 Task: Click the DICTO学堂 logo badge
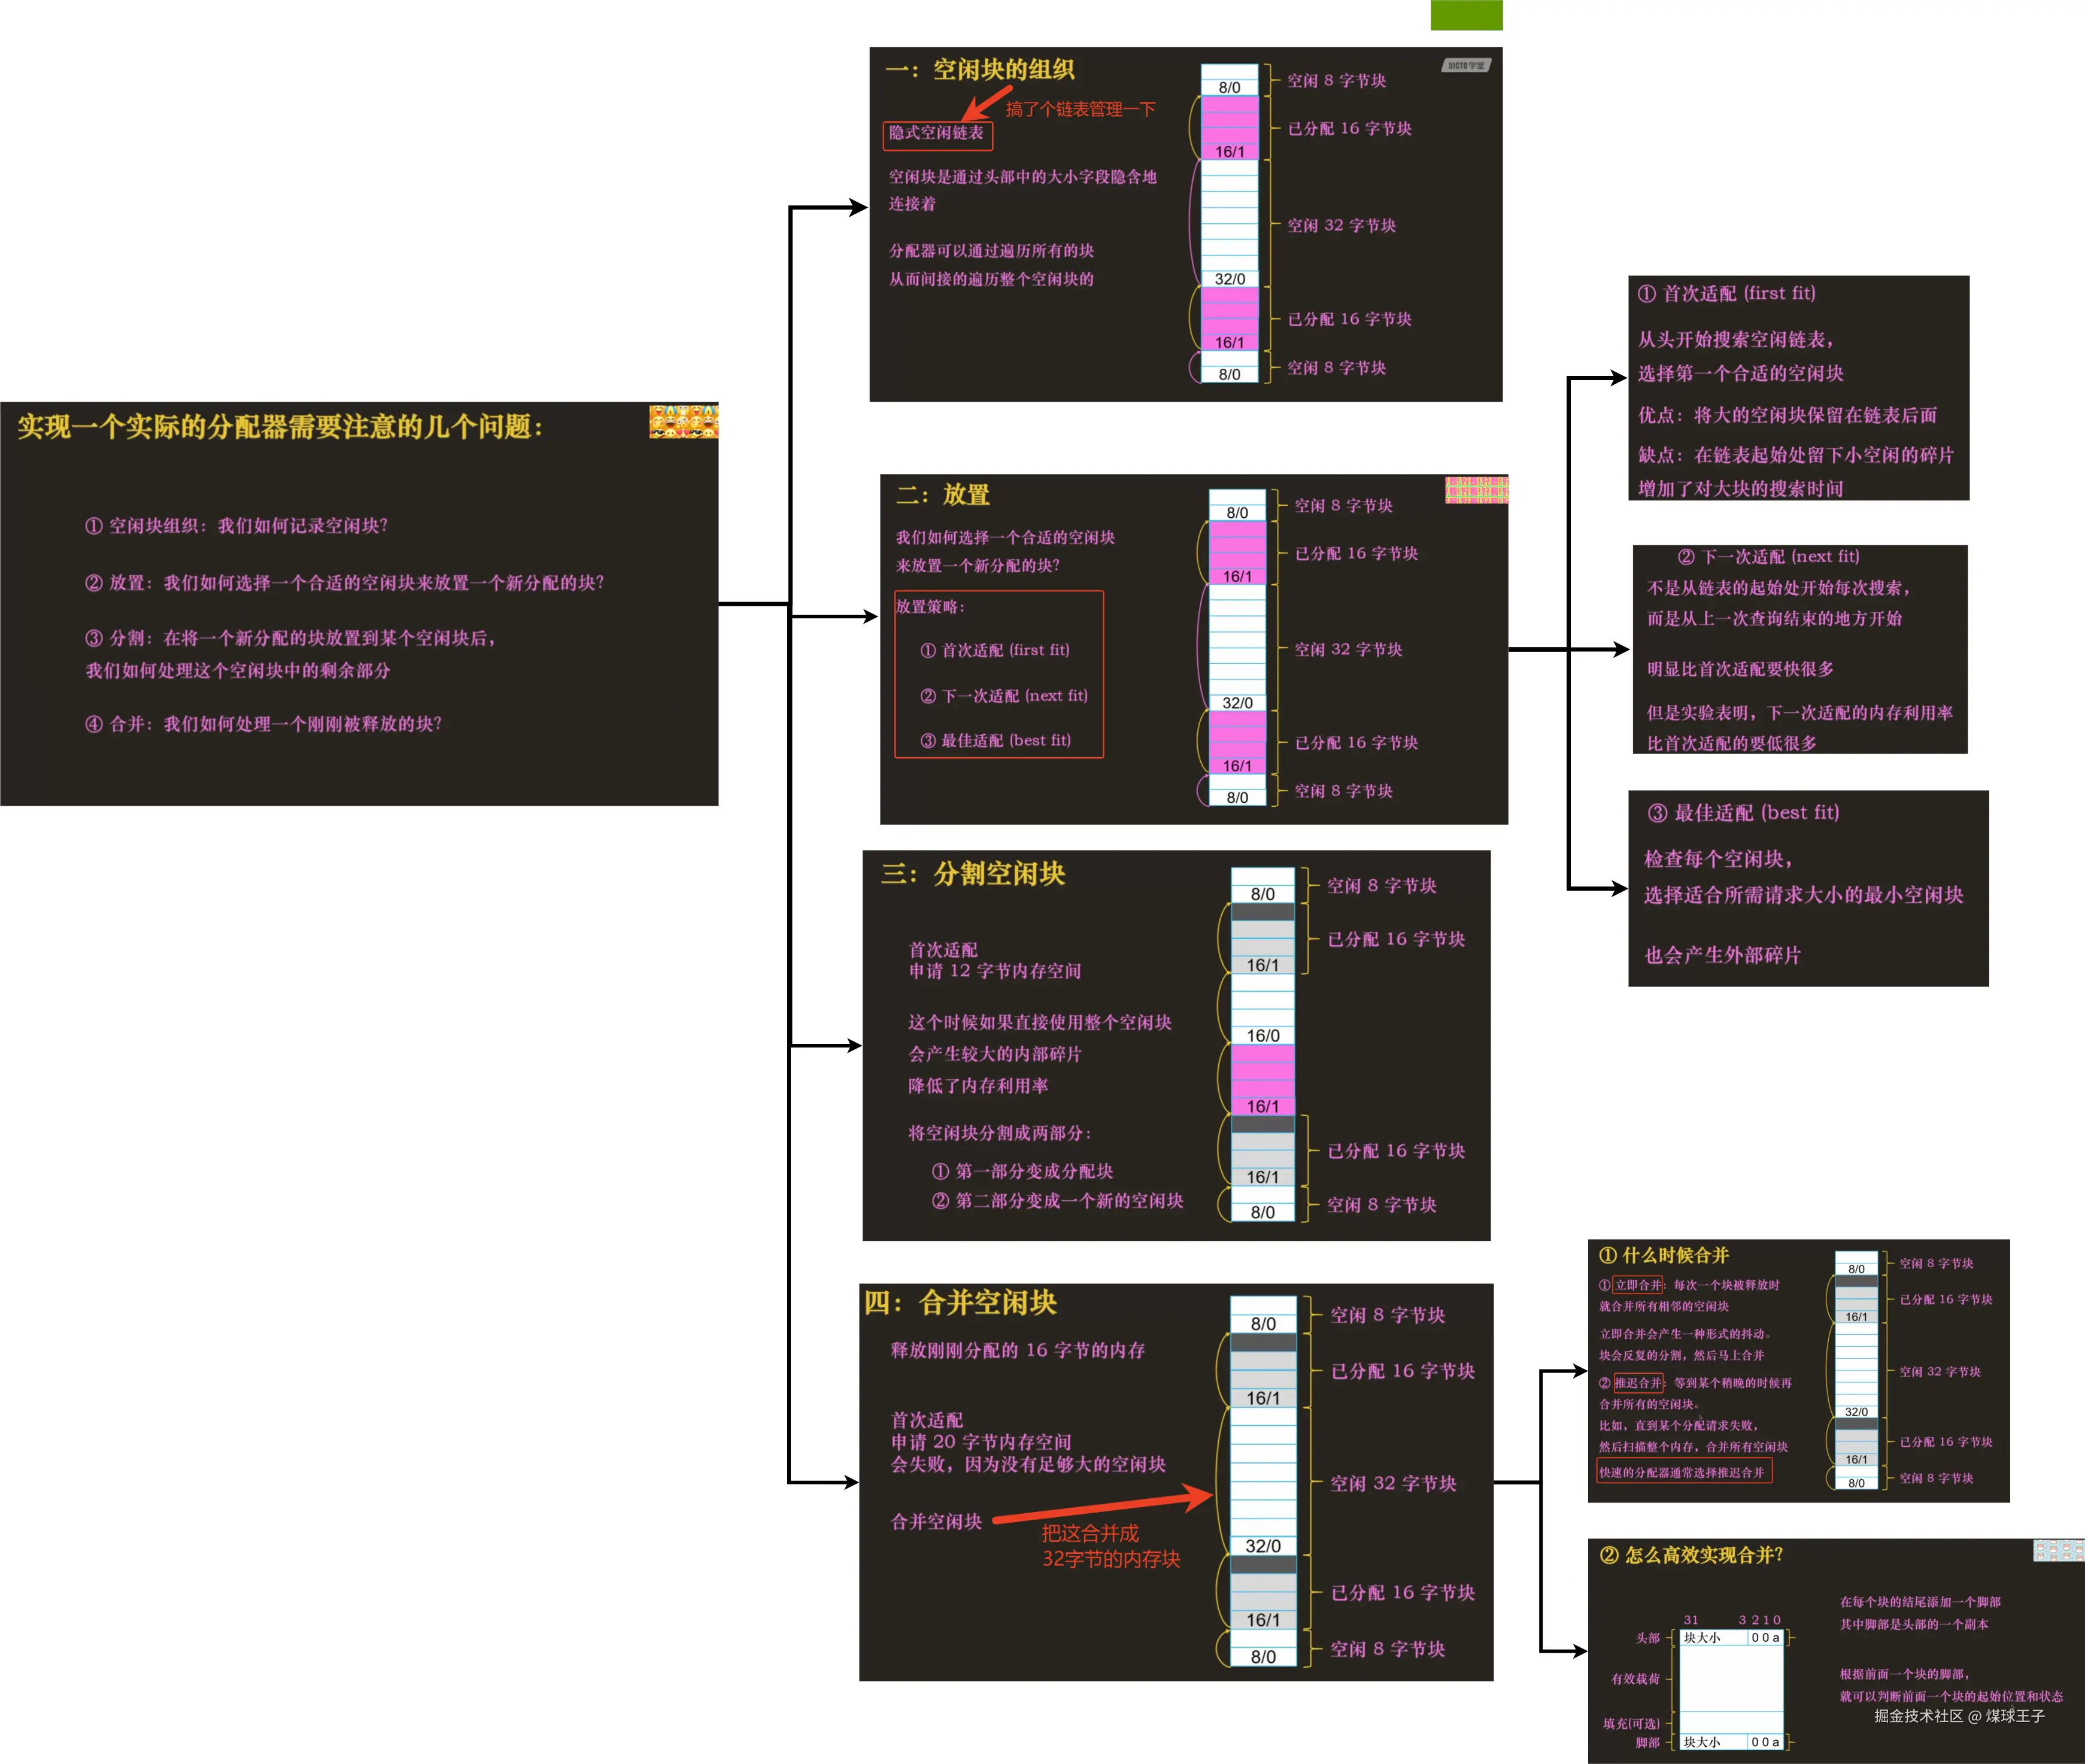1466,65
